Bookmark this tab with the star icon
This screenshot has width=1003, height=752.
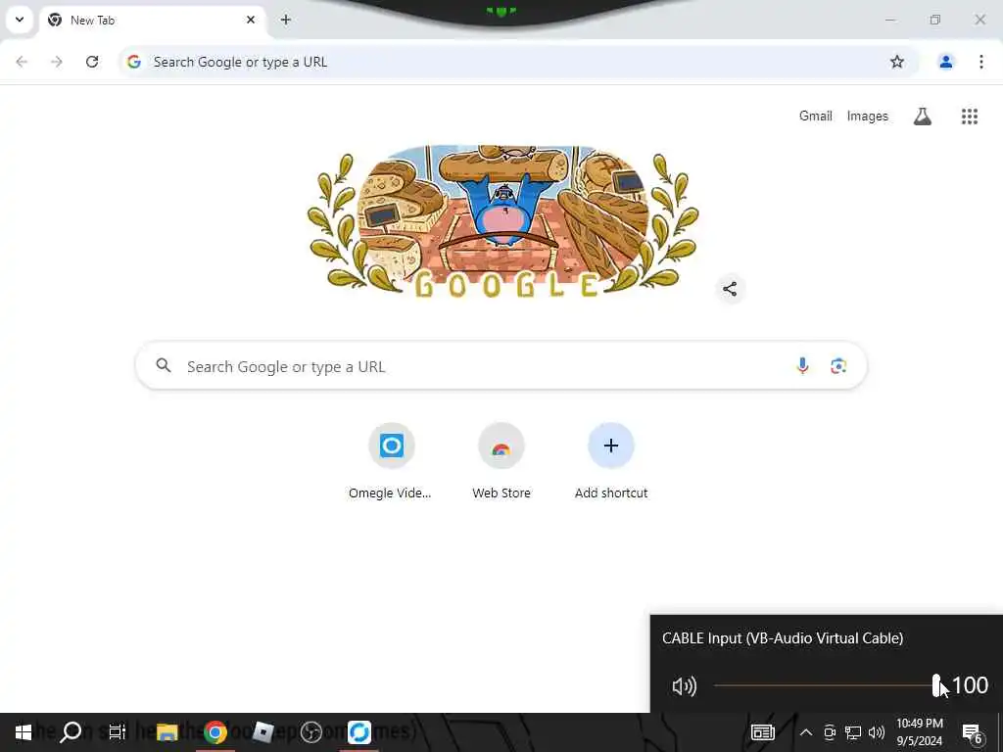(897, 62)
